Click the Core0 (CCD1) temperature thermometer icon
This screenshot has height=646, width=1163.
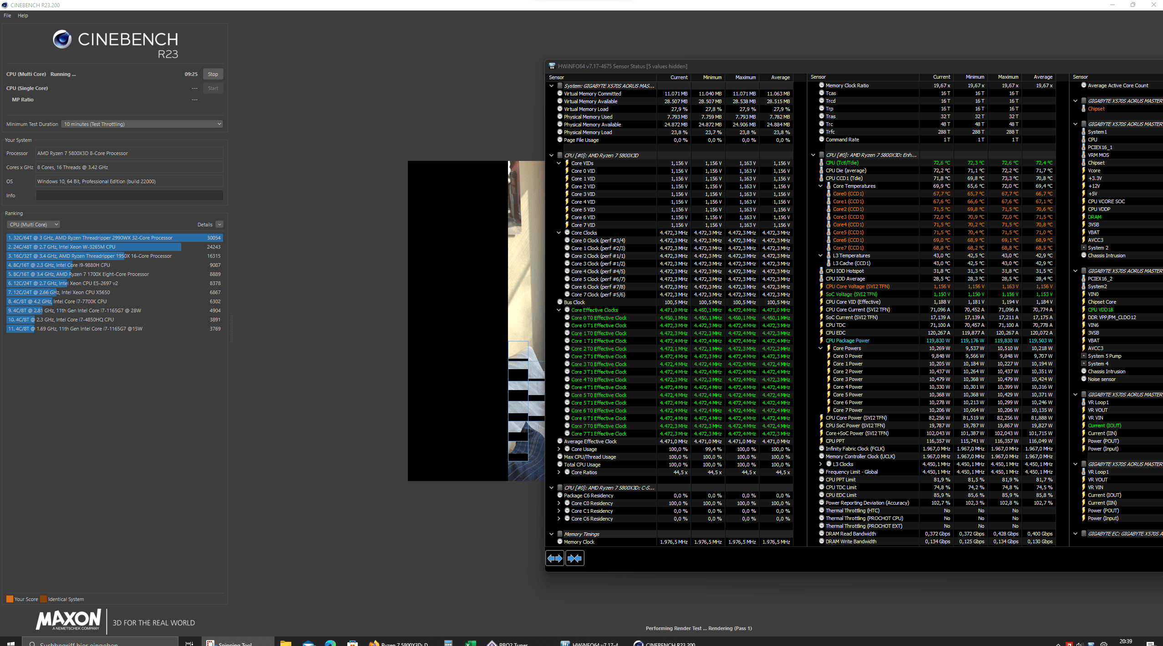[829, 194]
